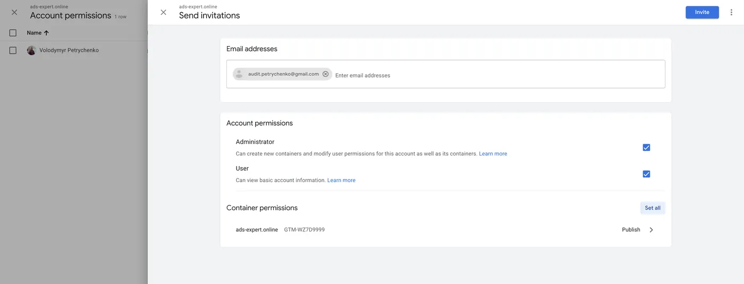
Task: Click the audit.petrychenko@gmail.com address text
Action: (x=283, y=74)
